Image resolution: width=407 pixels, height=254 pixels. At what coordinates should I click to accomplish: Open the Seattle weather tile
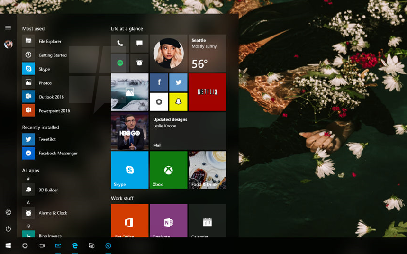coord(207,53)
